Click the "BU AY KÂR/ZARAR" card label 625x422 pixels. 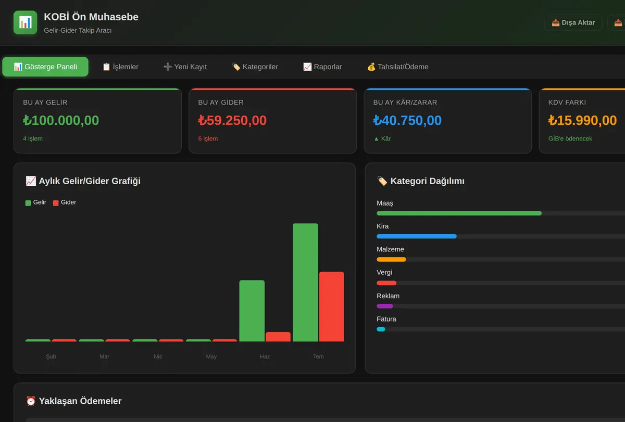point(405,103)
